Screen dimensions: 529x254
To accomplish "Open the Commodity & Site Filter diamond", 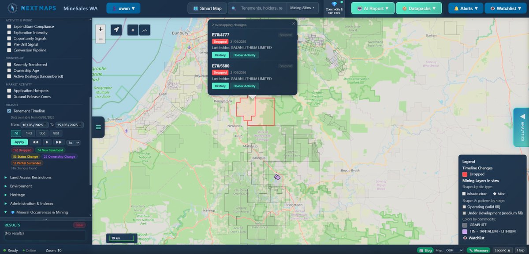I will (x=334, y=4).
